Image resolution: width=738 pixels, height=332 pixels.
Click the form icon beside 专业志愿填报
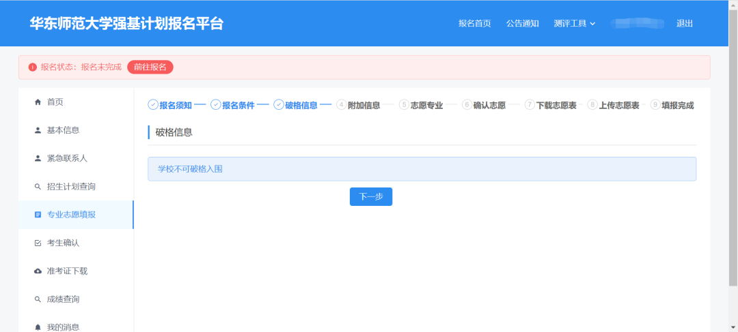pos(38,215)
